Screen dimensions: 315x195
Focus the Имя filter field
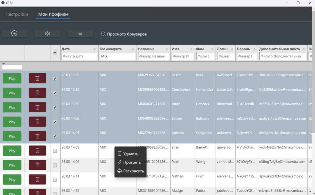point(183,56)
